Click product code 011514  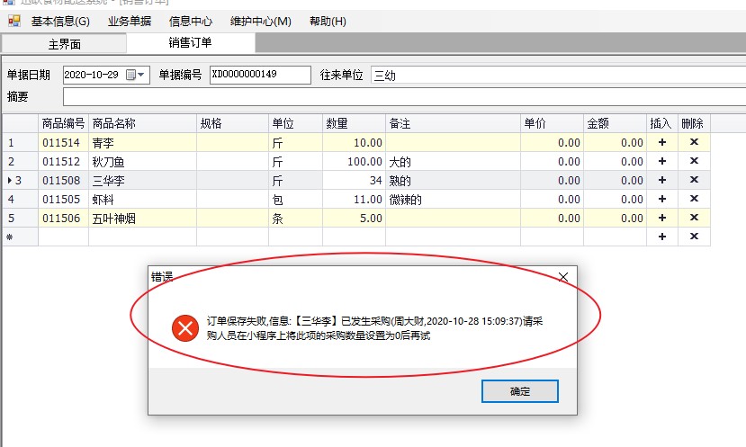(x=61, y=143)
